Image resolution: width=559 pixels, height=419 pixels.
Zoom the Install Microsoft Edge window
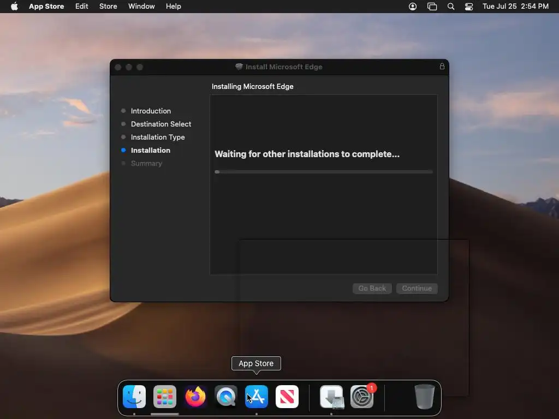140,67
